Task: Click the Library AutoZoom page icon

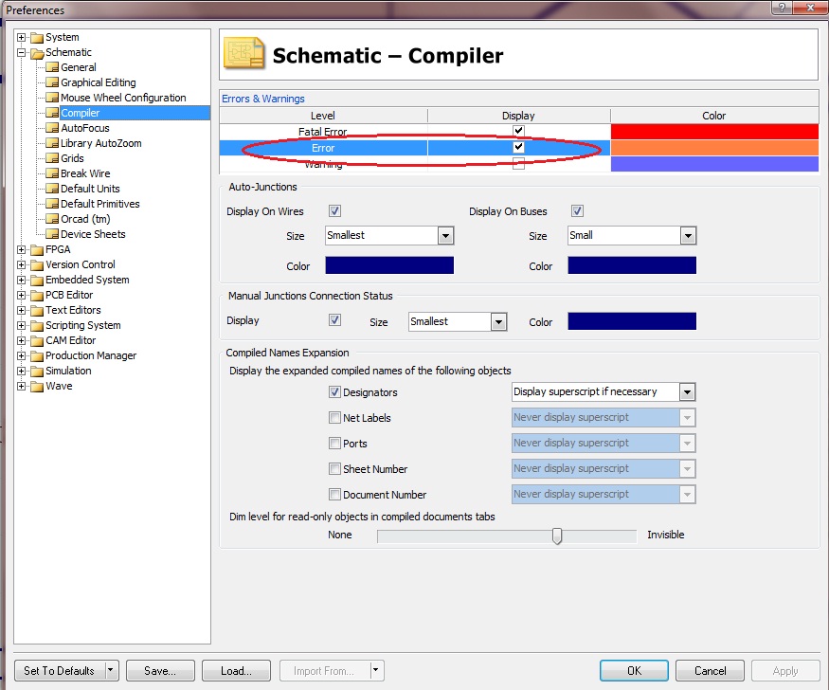Action: [x=52, y=143]
